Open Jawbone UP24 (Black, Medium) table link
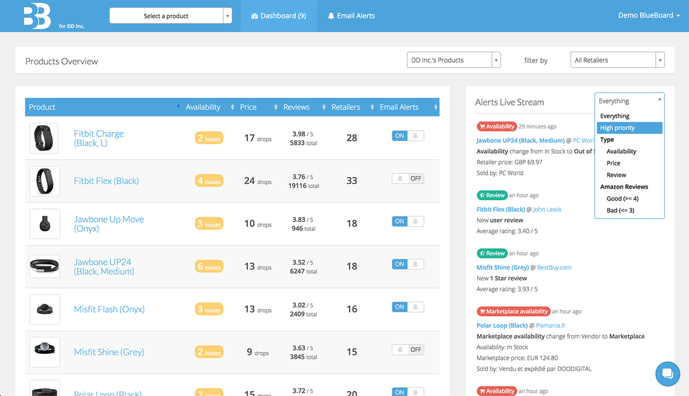The image size is (689, 396). (x=104, y=266)
